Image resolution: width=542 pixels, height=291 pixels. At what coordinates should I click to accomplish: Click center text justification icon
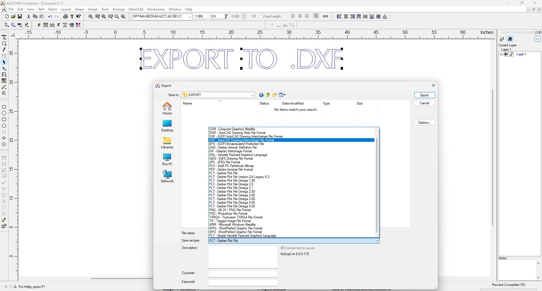(300, 16)
